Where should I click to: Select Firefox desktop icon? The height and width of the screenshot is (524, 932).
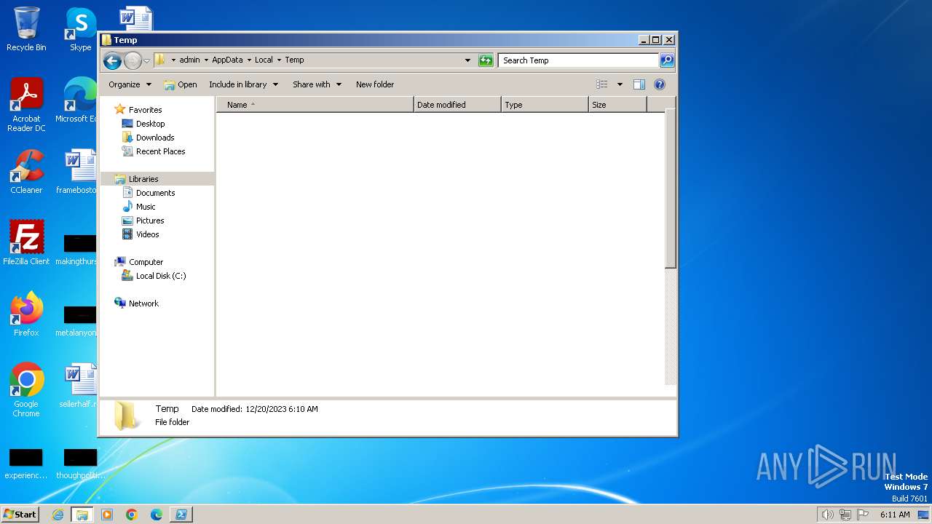tap(26, 314)
